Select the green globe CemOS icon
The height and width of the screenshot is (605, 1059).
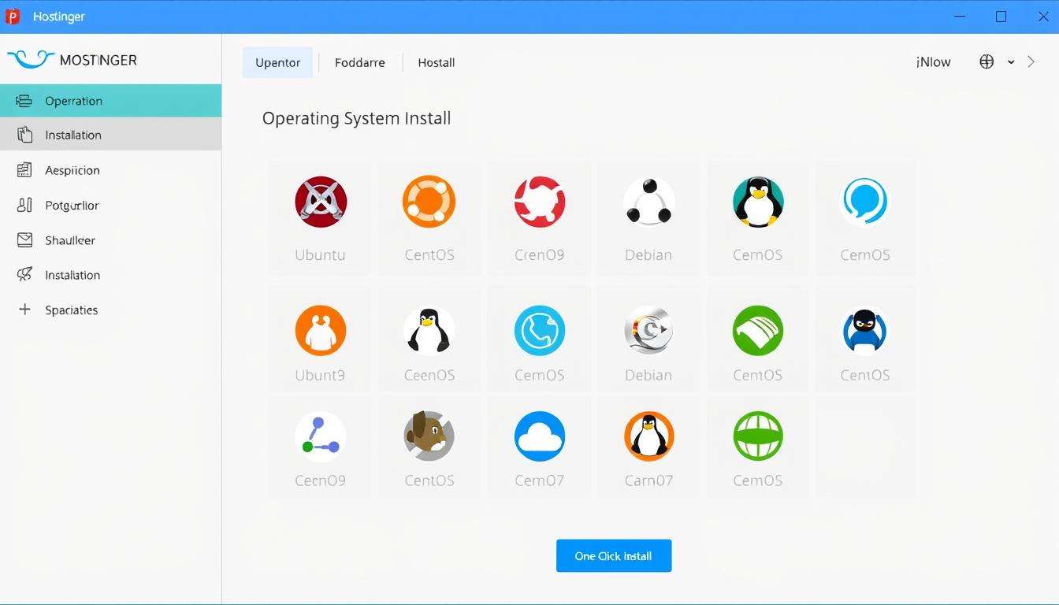(757, 436)
